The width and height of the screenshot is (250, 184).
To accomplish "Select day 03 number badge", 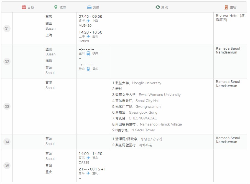I will (x=7, y=106).
